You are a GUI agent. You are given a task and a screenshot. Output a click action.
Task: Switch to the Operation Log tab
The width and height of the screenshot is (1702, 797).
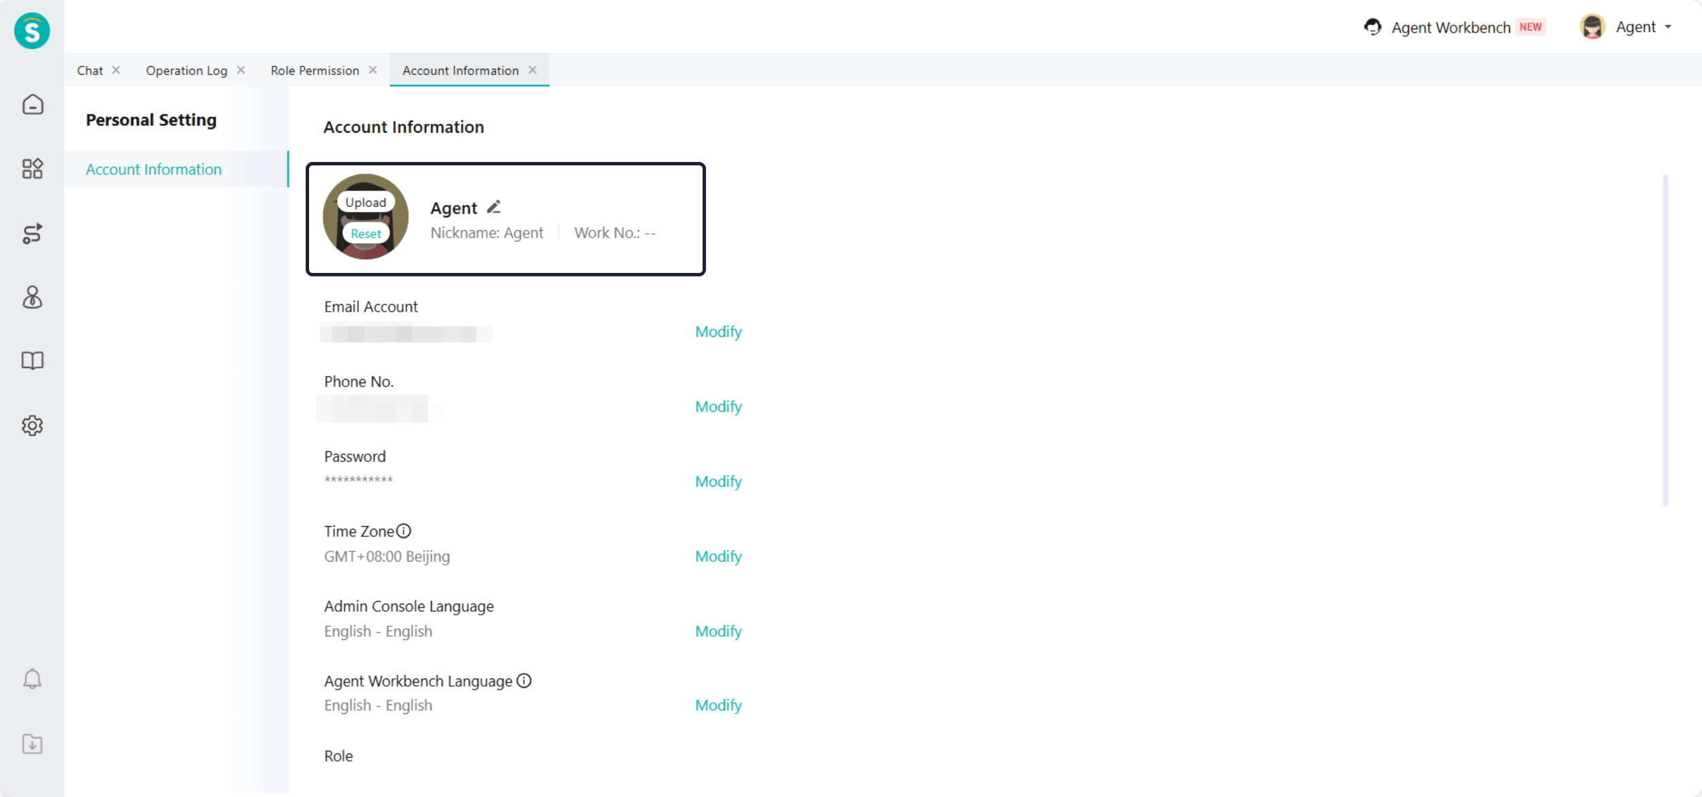(x=186, y=70)
